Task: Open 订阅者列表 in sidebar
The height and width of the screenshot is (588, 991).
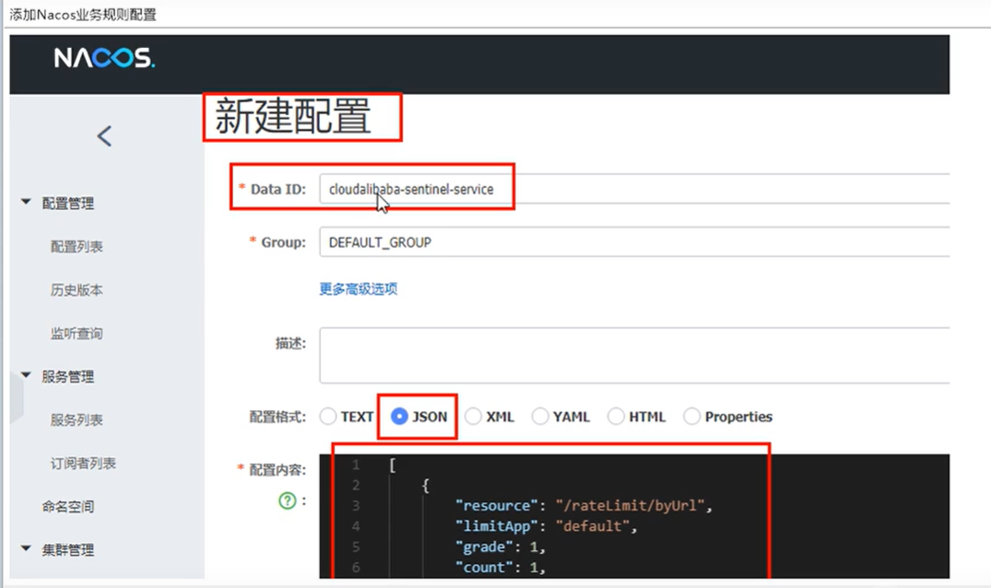Action: tap(83, 463)
